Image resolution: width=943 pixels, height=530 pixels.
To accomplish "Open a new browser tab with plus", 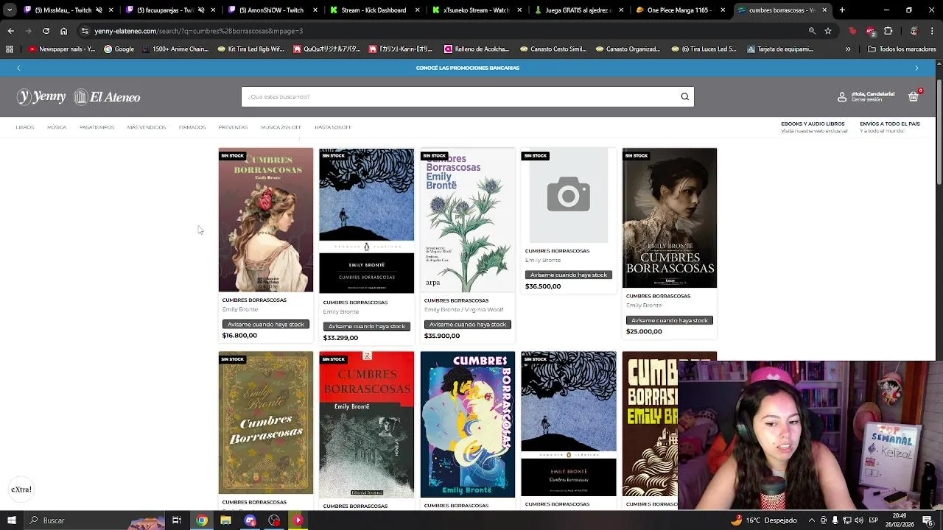I will click(842, 10).
